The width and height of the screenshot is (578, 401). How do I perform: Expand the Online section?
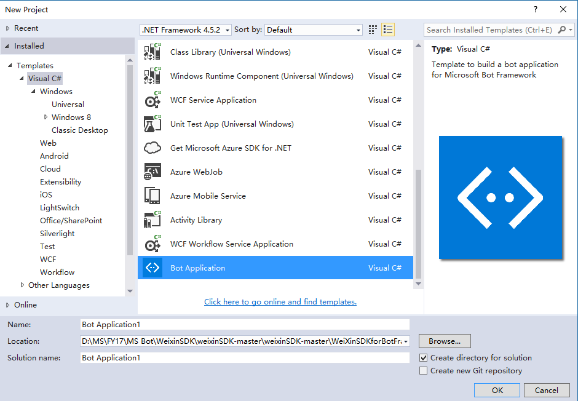[8, 305]
